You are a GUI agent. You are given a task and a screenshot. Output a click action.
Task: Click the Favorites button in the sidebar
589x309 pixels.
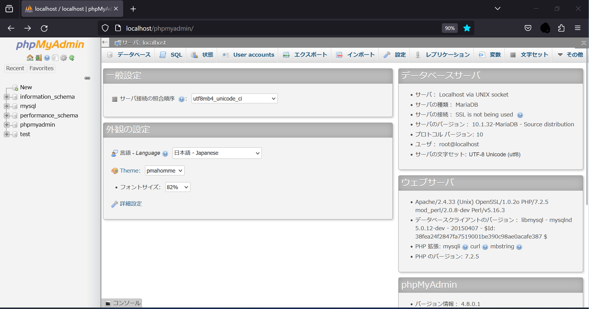tap(42, 68)
